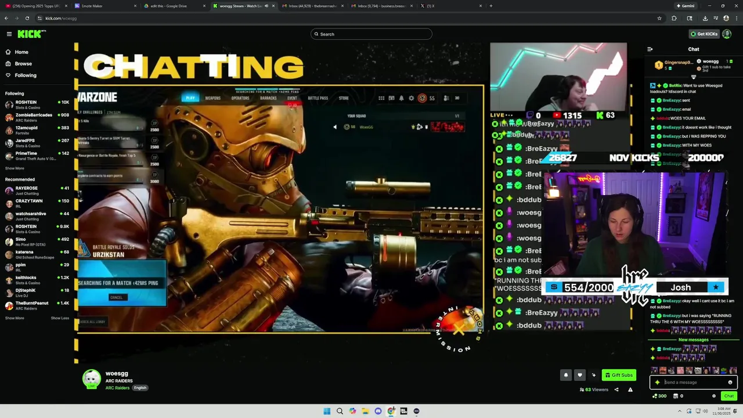Open PrimeTime channel in Following

37,156
